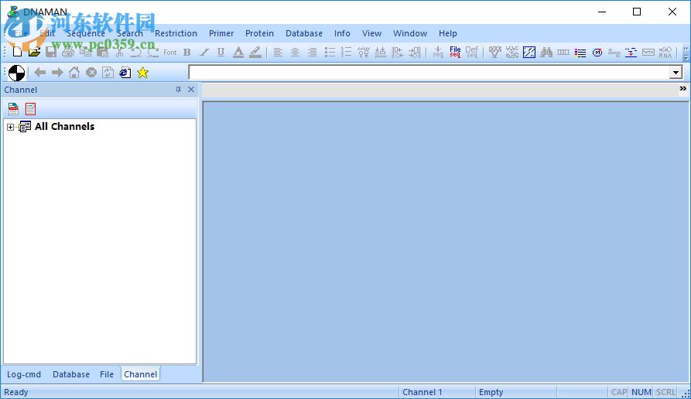
Task: Apply bulleted list formatting
Action: pos(330,52)
